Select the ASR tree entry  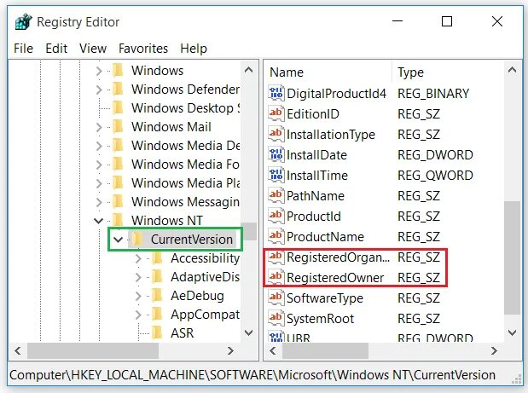point(183,333)
